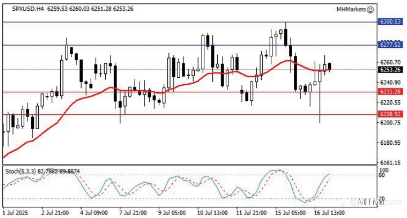
Task: Click the 1 Jul 2025 date label
Action: (x=15, y=213)
